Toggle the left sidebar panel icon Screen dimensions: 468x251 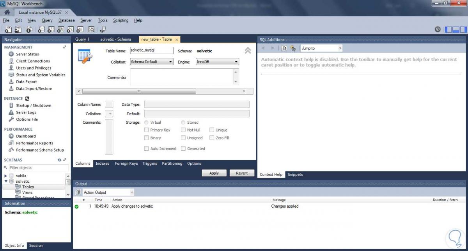(448, 29)
